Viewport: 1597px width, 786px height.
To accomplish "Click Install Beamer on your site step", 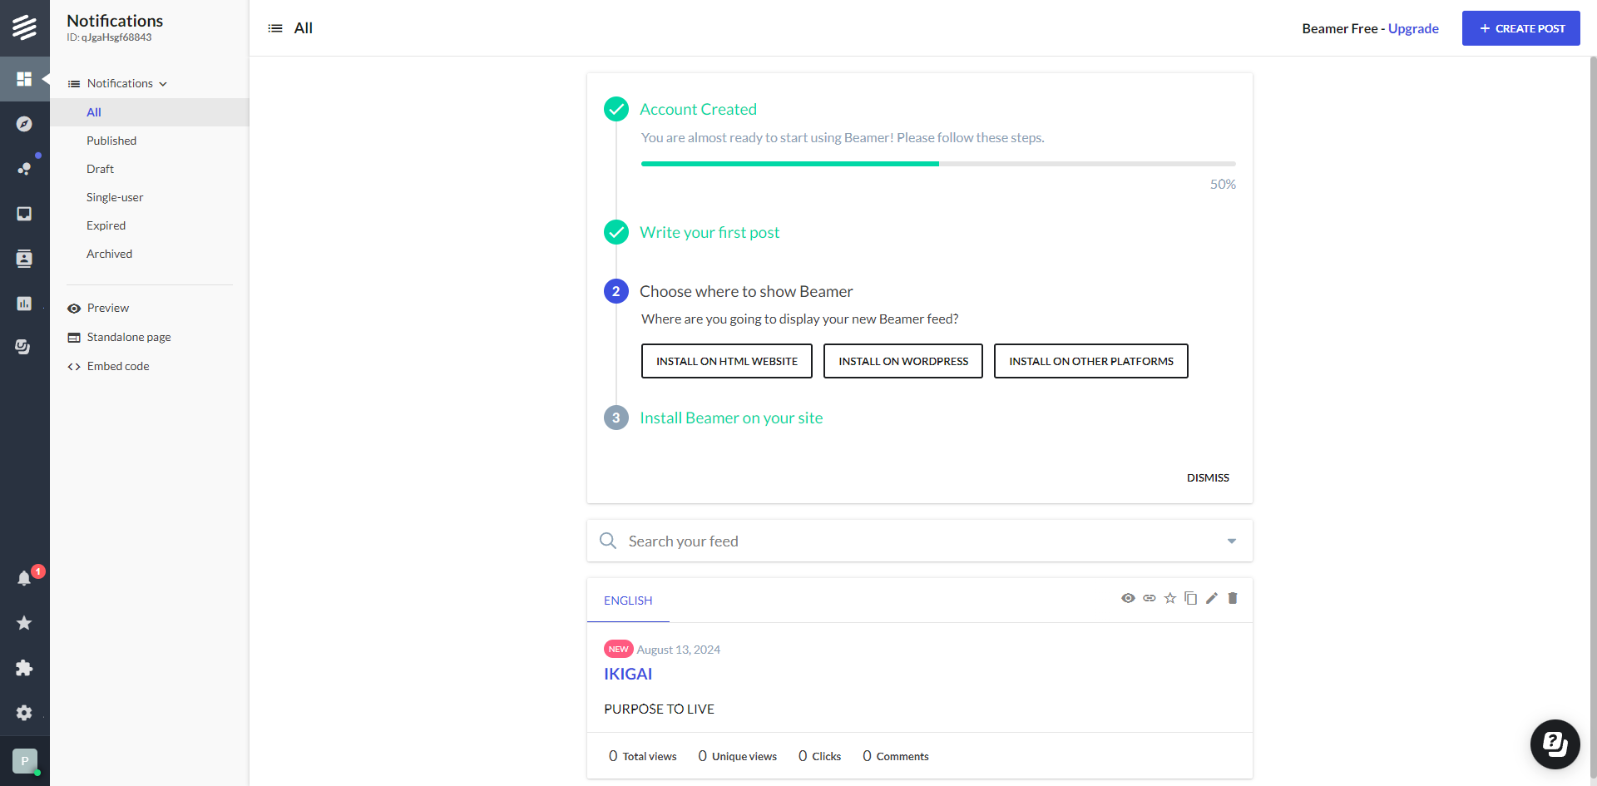I will 731,418.
